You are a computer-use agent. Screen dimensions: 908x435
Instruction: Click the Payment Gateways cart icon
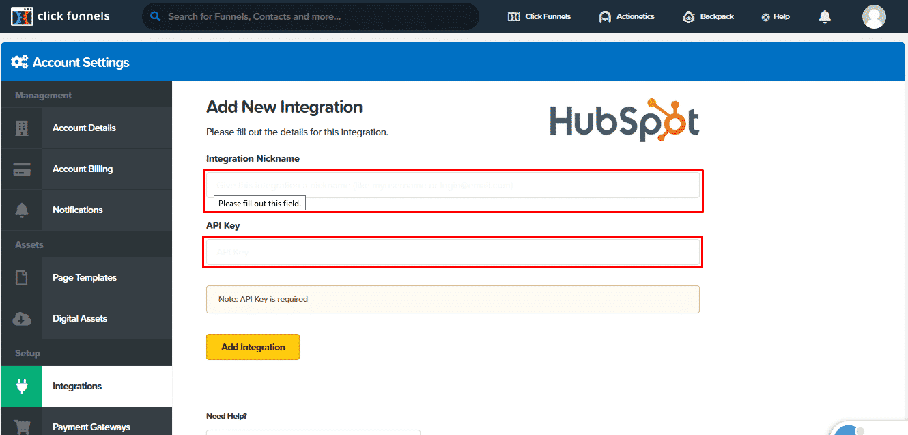click(x=22, y=427)
